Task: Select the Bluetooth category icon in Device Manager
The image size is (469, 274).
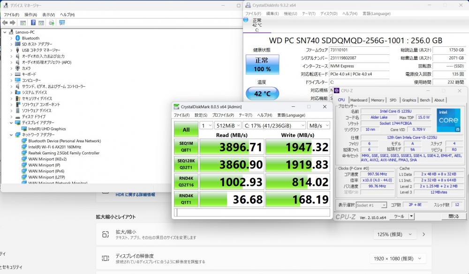Action: [x=18, y=38]
